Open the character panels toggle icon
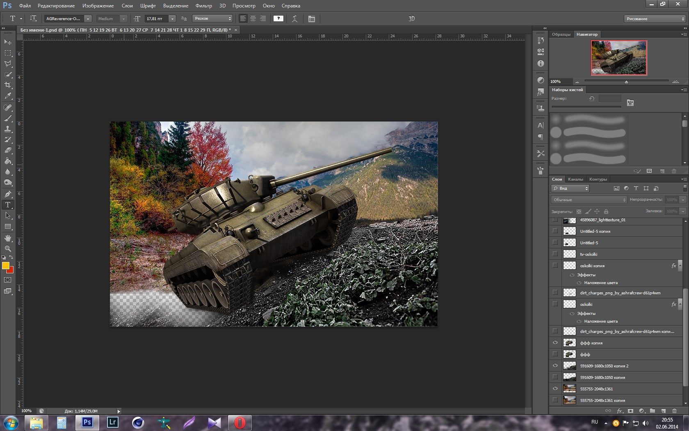 click(312, 18)
